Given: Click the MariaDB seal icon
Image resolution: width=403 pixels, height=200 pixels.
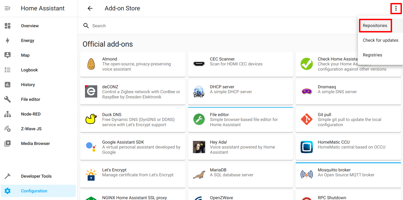Looking at the screenshot, I should 199,175.
